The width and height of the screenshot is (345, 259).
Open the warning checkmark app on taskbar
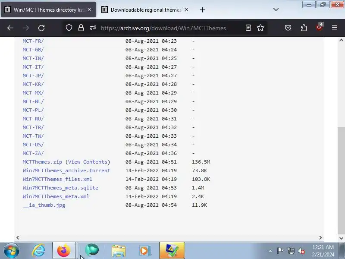coord(172,251)
